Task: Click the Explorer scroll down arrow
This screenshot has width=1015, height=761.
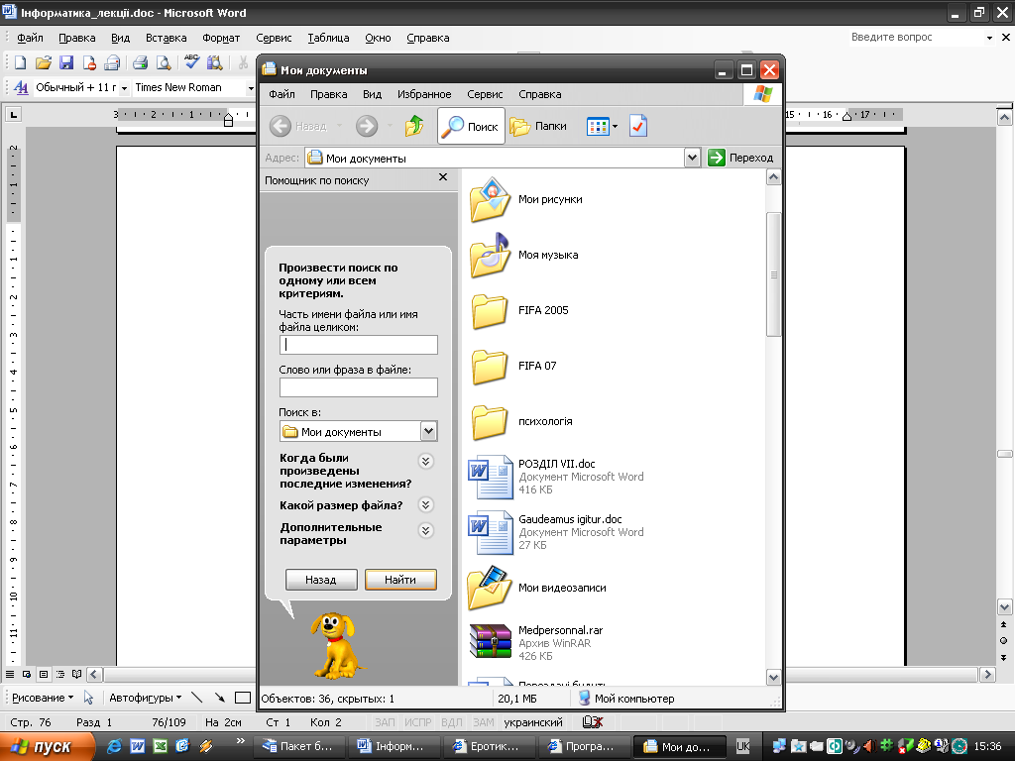Action: pos(773,677)
